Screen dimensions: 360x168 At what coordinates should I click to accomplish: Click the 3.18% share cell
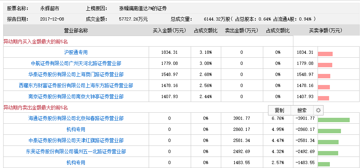pyautogui.click(x=205, y=53)
